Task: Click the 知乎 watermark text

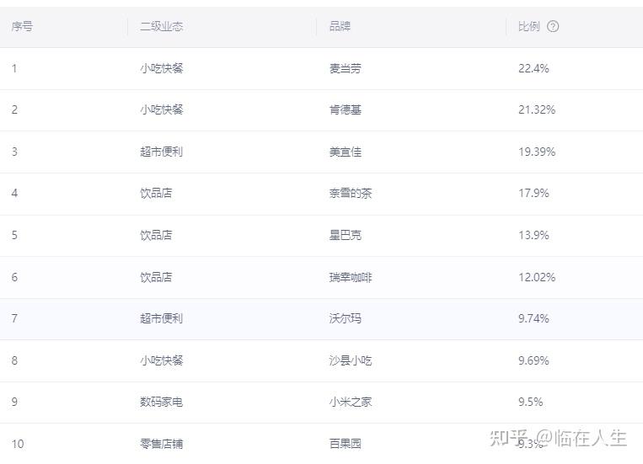Action: coord(509,438)
